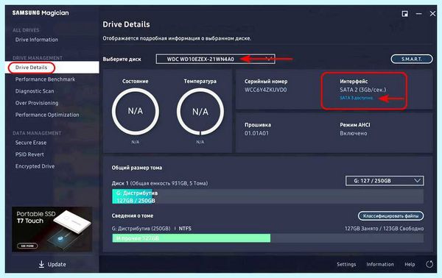
Task: Click the Portable SSD T7 Touch banner
Action: tap(52, 229)
